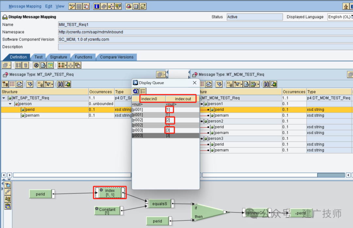This screenshot has height=228, width=353.
Task: Click the document edit icon in mapping toolbar
Action: [x=43, y=65]
